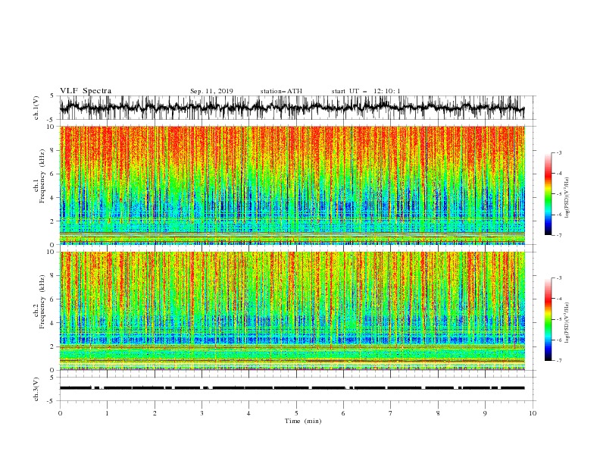Click the "ch.1(V)" axis label

pyautogui.click(x=36, y=108)
